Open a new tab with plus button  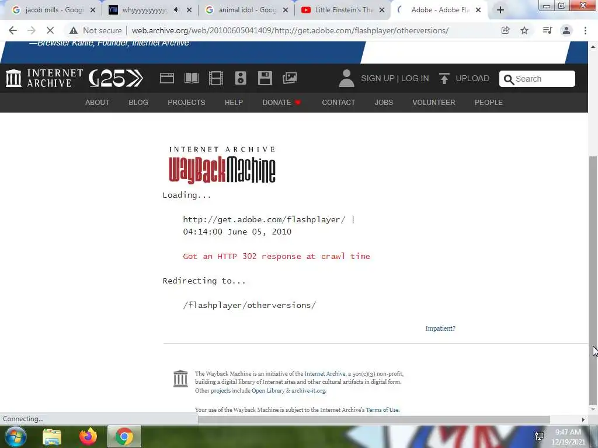500,10
